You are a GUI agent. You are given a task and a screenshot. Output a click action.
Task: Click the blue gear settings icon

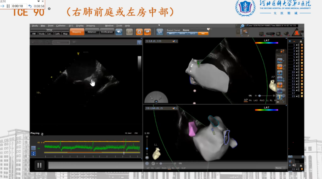(242, 26)
